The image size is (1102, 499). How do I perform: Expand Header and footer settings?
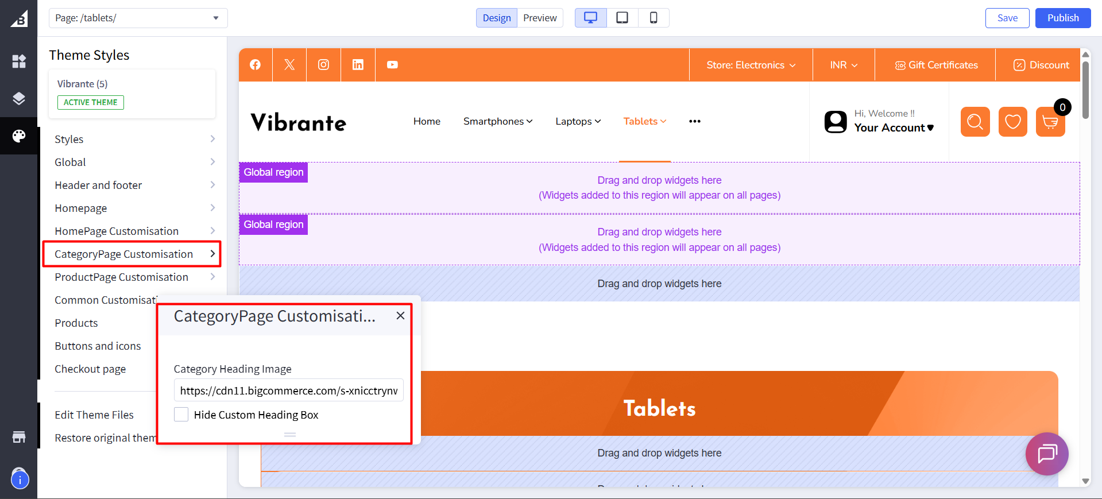(x=135, y=185)
